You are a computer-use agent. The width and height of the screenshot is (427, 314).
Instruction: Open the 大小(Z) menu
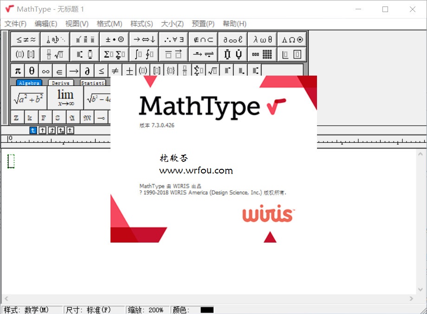[172, 24]
